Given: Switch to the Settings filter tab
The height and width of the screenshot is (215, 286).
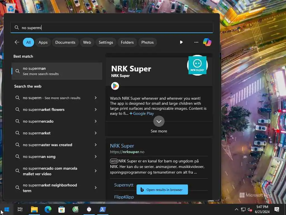Looking at the screenshot, I should pos(106,42).
